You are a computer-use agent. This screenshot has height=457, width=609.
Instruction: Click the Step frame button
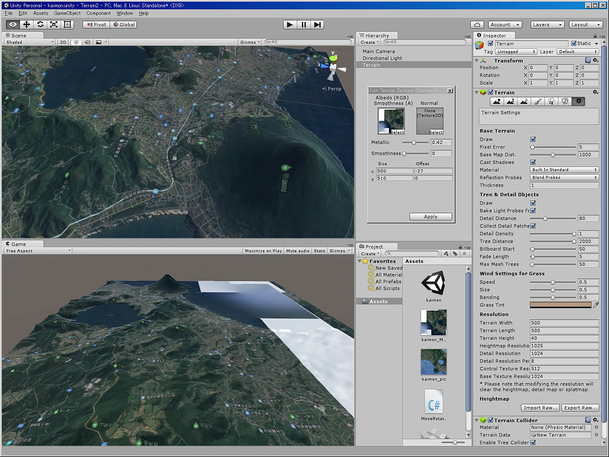317,25
